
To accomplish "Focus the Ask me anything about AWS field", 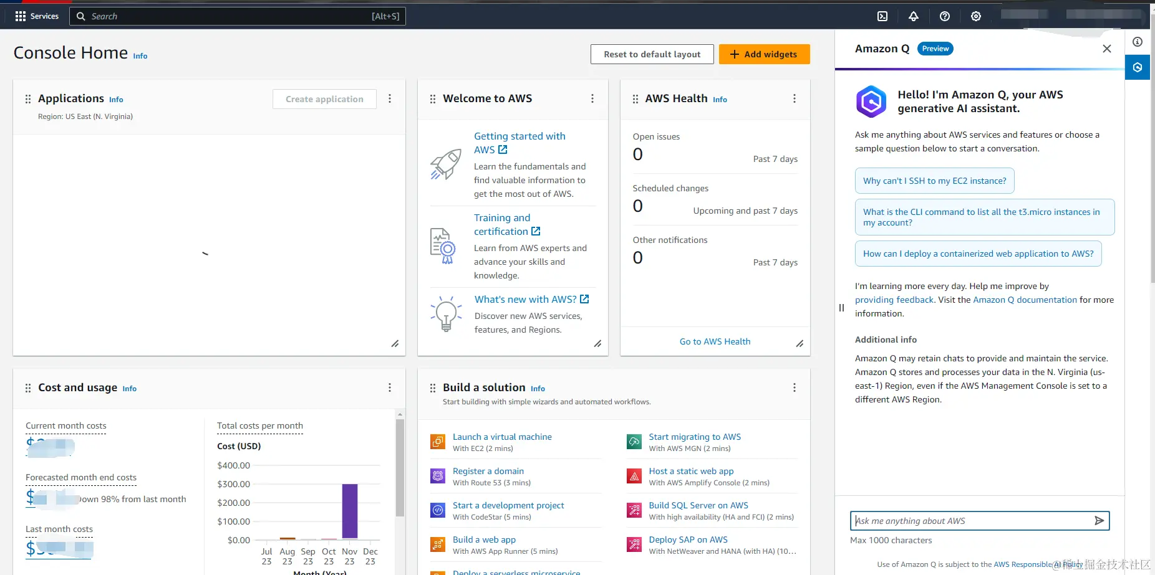I will pyautogui.click(x=972, y=521).
